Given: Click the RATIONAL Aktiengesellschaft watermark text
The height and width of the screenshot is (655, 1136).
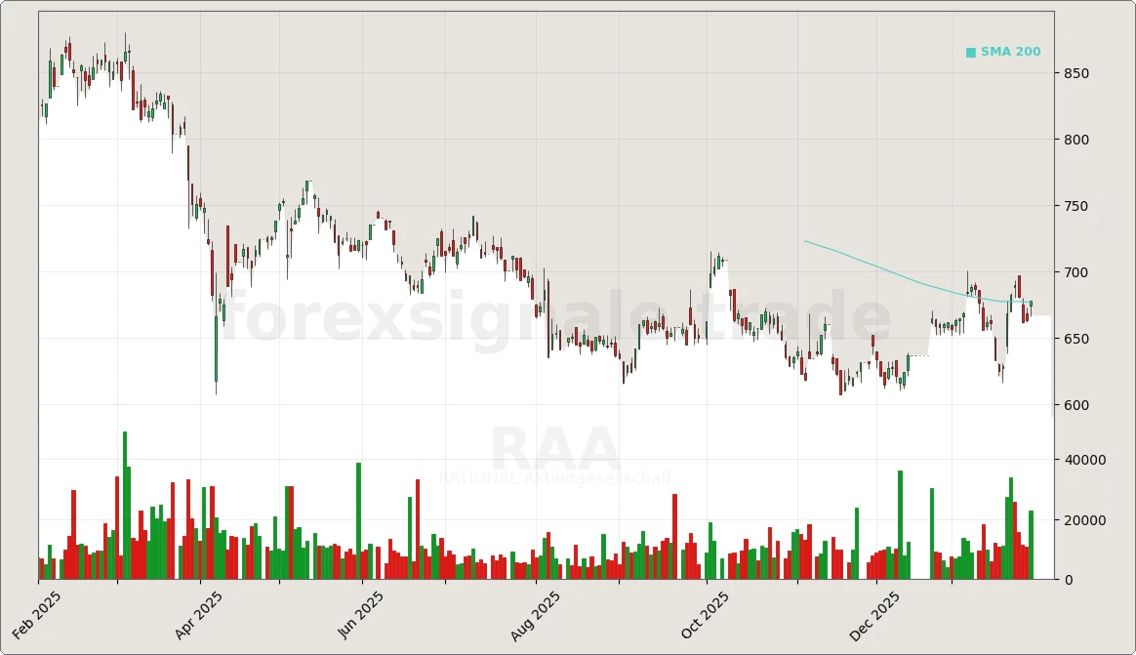Looking at the screenshot, I should click(x=552, y=479).
